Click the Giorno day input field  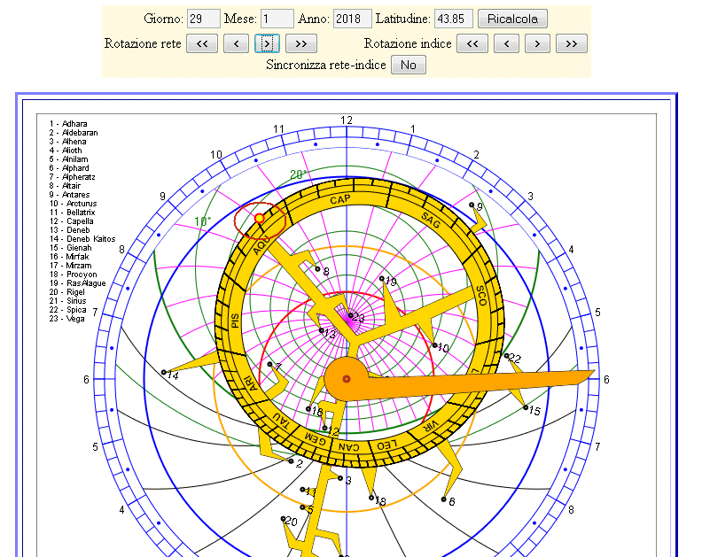point(204,19)
